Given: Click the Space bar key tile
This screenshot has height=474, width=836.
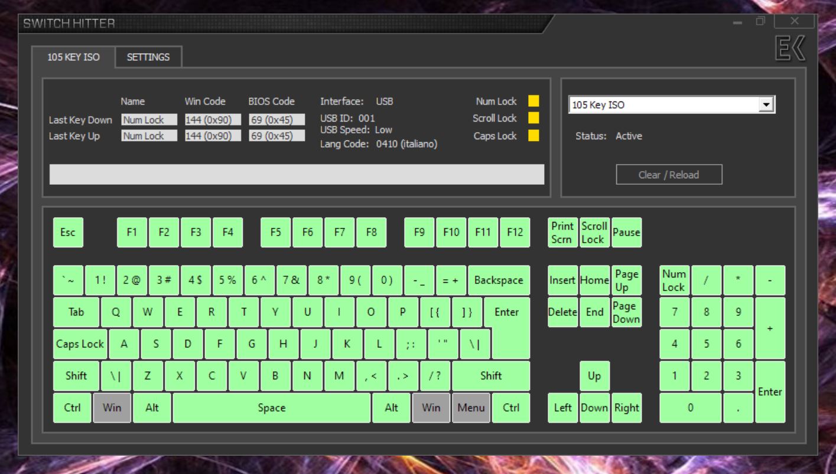Looking at the screenshot, I should tap(272, 408).
